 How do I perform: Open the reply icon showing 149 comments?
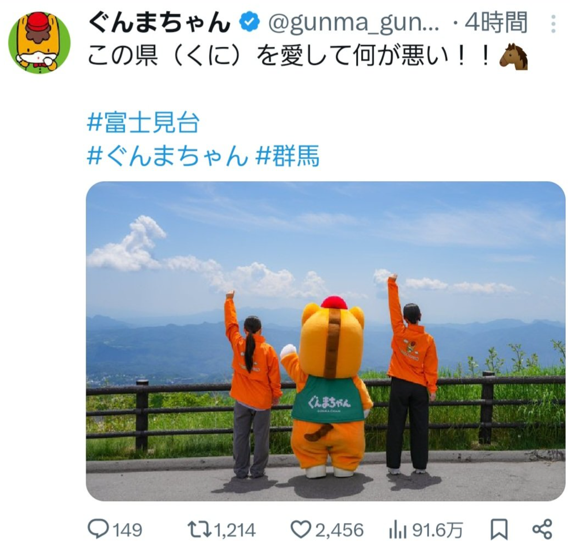tap(99, 529)
